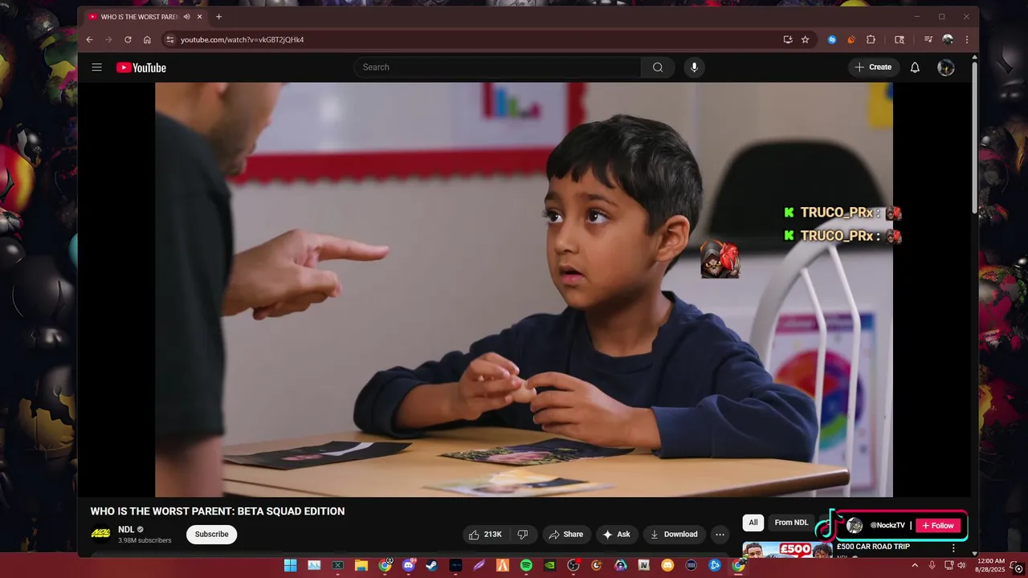Follow @NockzTV on the overlay
This screenshot has height=578, width=1028.
click(938, 525)
